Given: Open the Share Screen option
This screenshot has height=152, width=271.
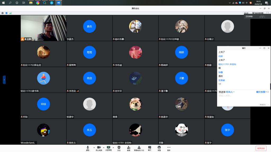Looking at the screenshot, I should pos(109,148).
